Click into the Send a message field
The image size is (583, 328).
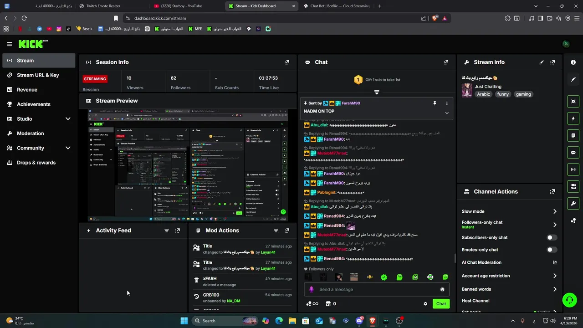pos(377,289)
